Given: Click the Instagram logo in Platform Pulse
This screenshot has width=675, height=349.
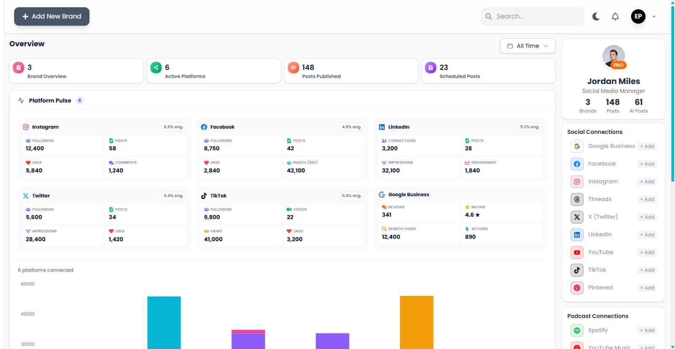Looking at the screenshot, I should pyautogui.click(x=26, y=127).
